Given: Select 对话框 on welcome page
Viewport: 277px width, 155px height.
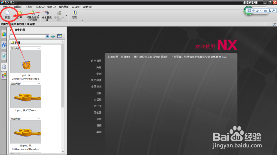Looking at the screenshot, I should [98, 100].
